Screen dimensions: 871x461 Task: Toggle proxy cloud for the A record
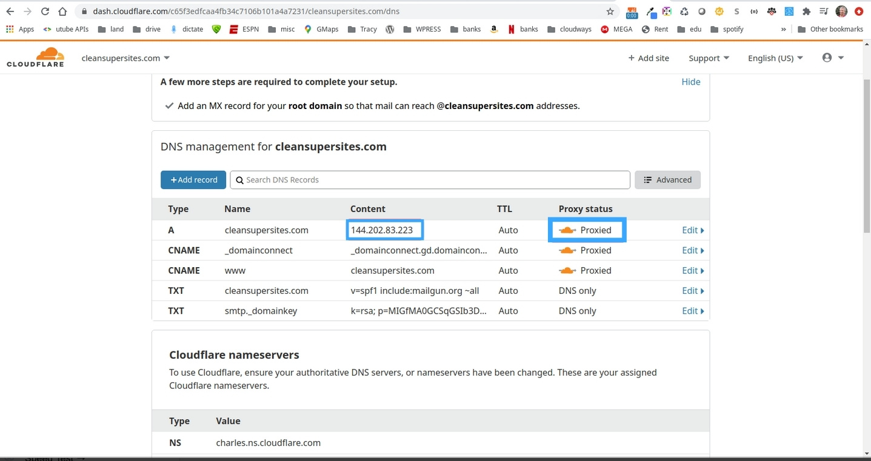pyautogui.click(x=567, y=230)
